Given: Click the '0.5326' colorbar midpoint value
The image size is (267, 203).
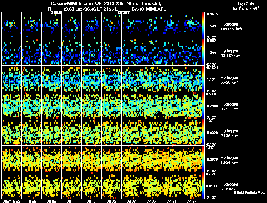Looking at the screenshot, I should (212, 133).
